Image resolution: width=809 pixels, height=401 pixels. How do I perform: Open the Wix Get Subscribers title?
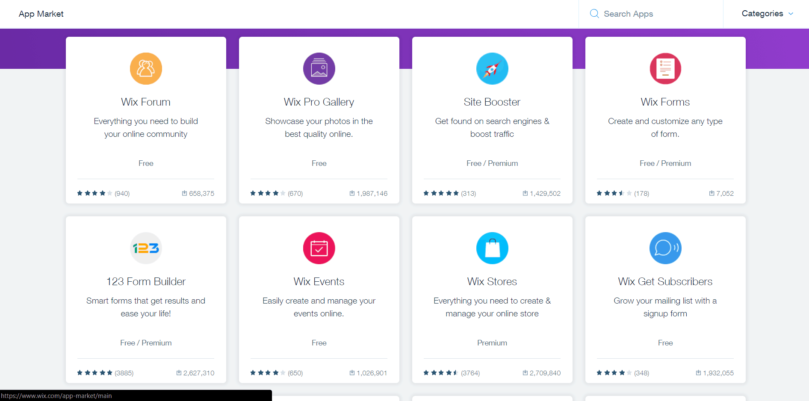[x=665, y=281]
